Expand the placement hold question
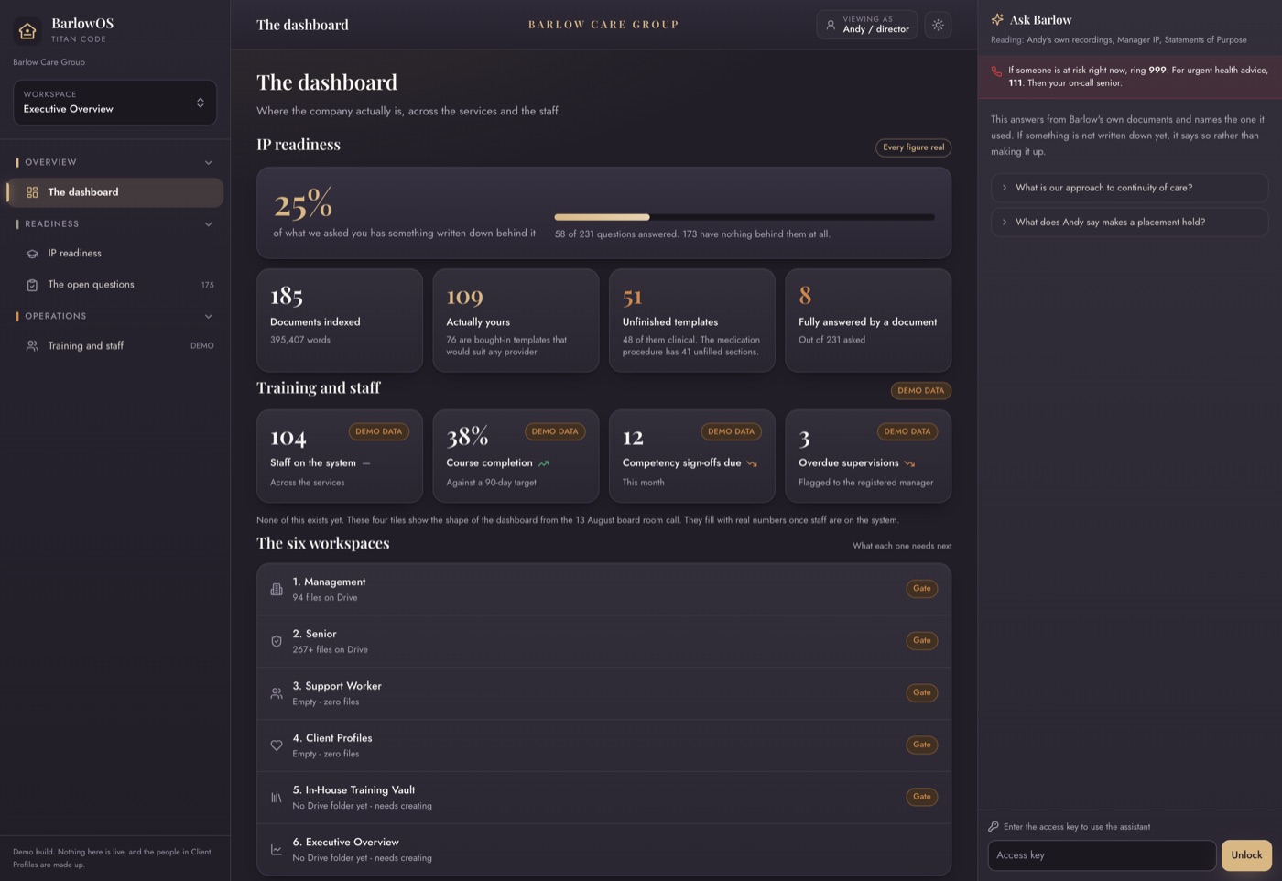Viewport: 1282px width, 881px height. (1129, 223)
